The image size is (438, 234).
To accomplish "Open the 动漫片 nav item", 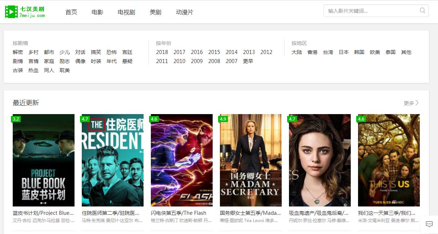I will (x=185, y=12).
